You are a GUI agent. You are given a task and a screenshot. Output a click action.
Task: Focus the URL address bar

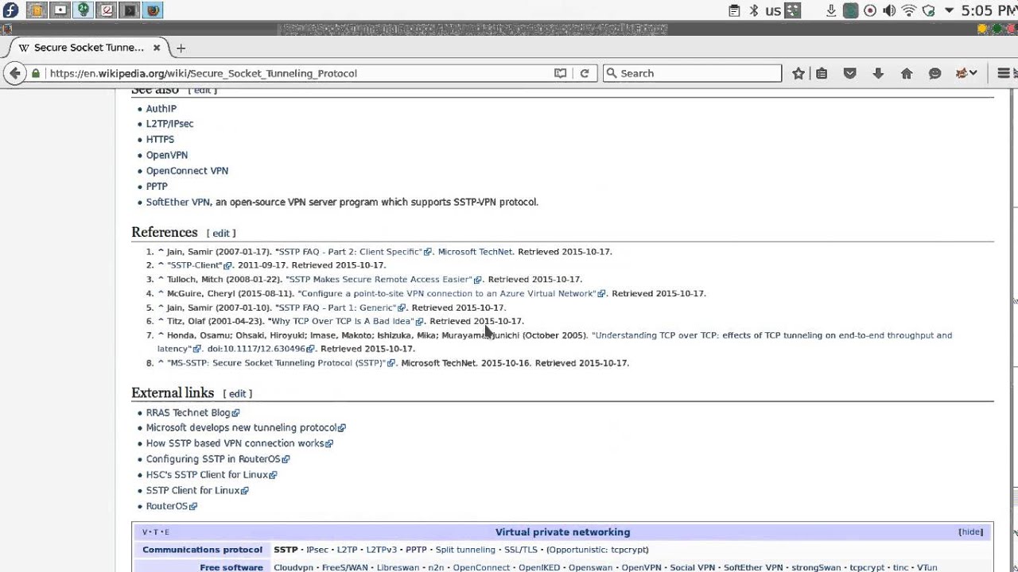coord(298,73)
